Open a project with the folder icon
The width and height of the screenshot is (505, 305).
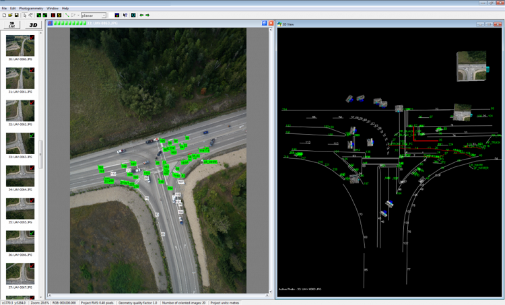(10, 15)
